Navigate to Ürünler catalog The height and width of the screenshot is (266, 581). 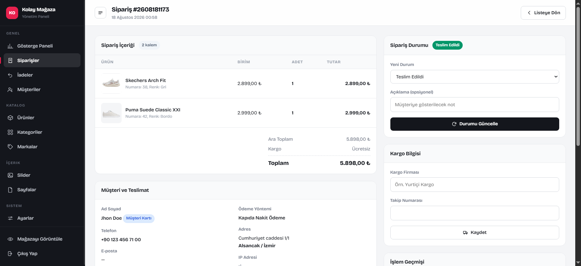(42, 118)
